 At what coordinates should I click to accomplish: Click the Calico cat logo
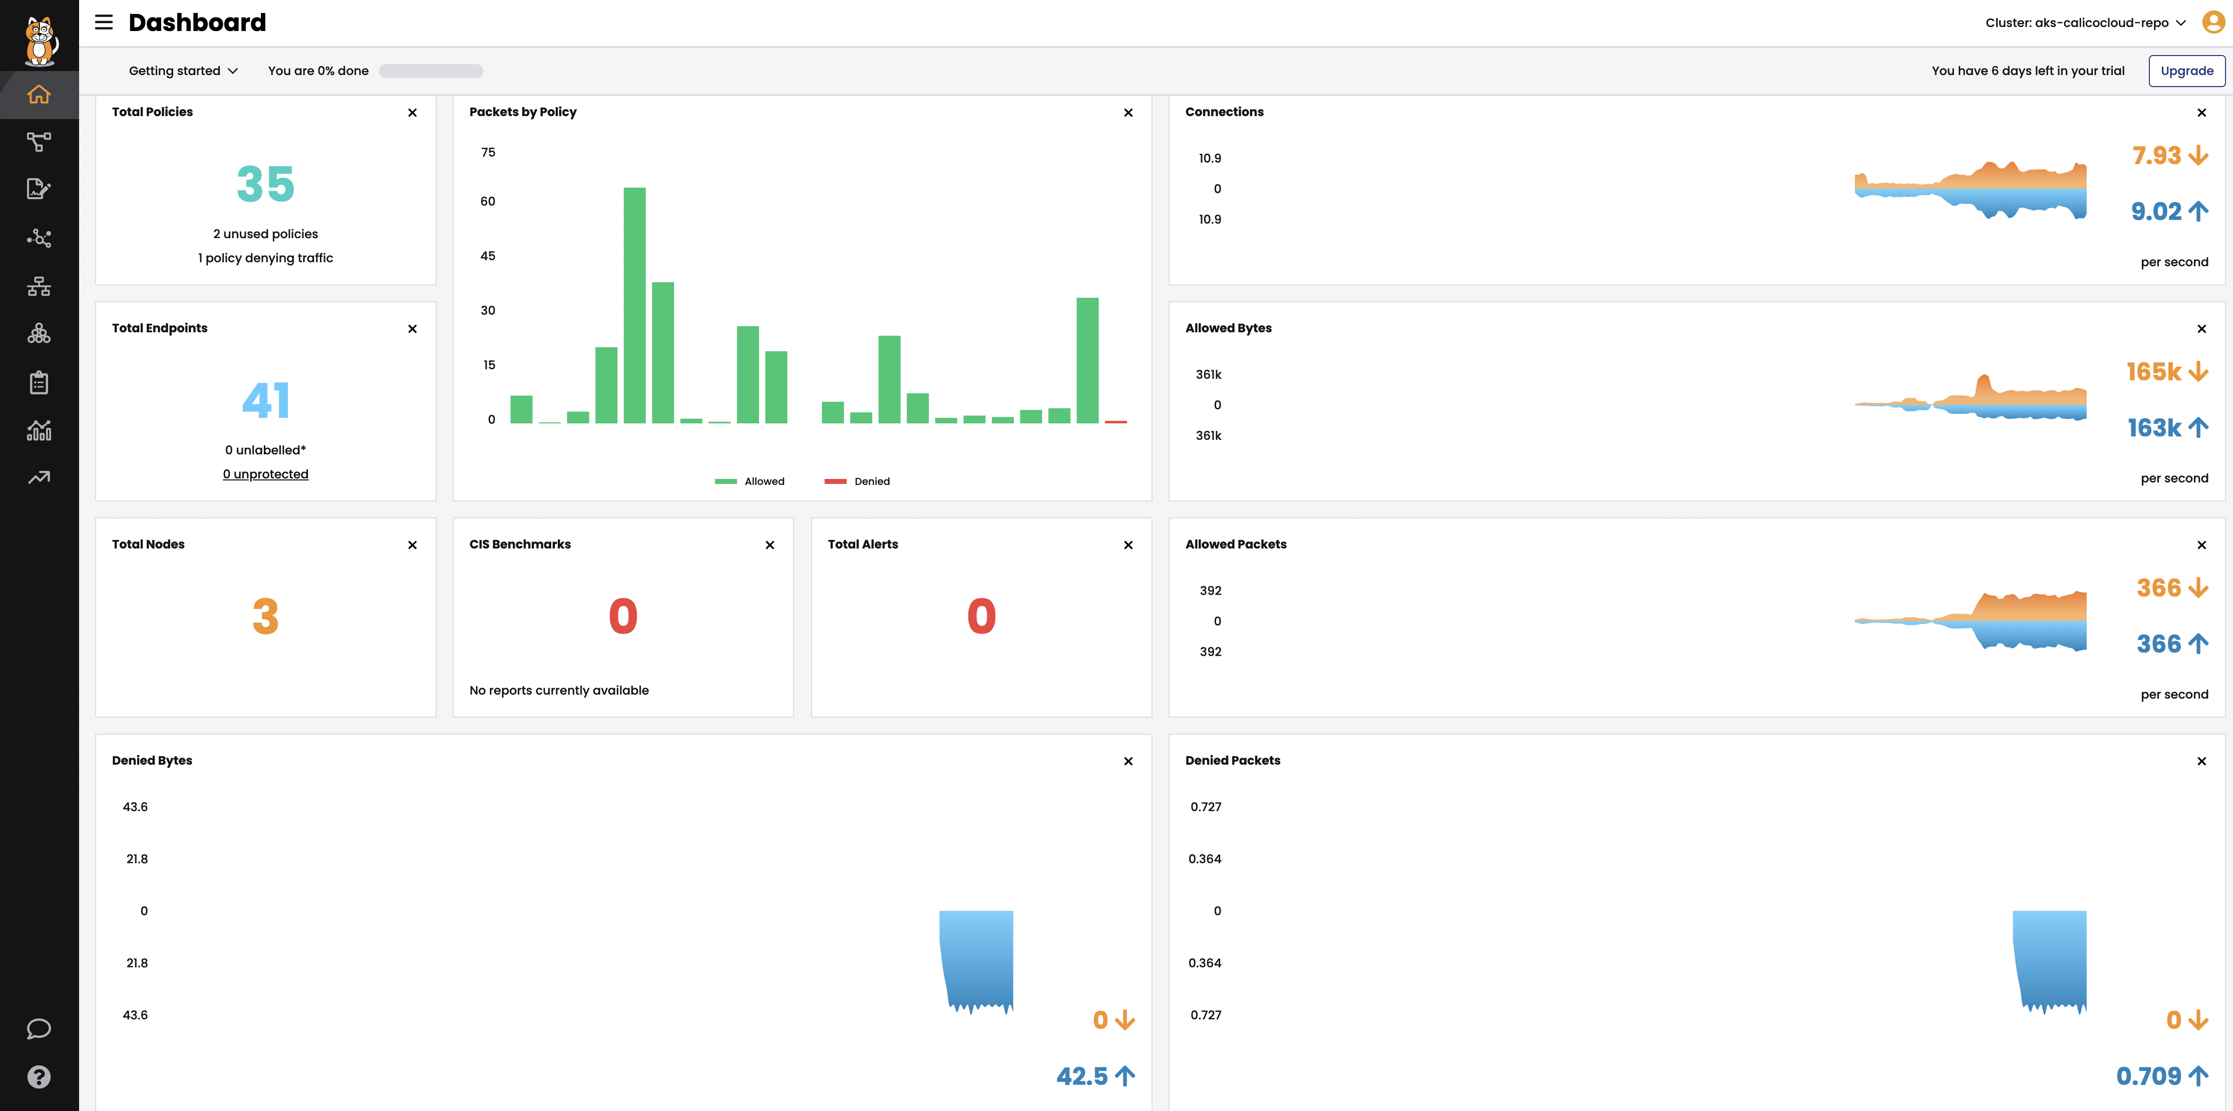click(40, 41)
